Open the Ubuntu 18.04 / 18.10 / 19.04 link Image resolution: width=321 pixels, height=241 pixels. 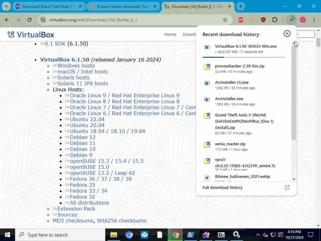click(108, 131)
